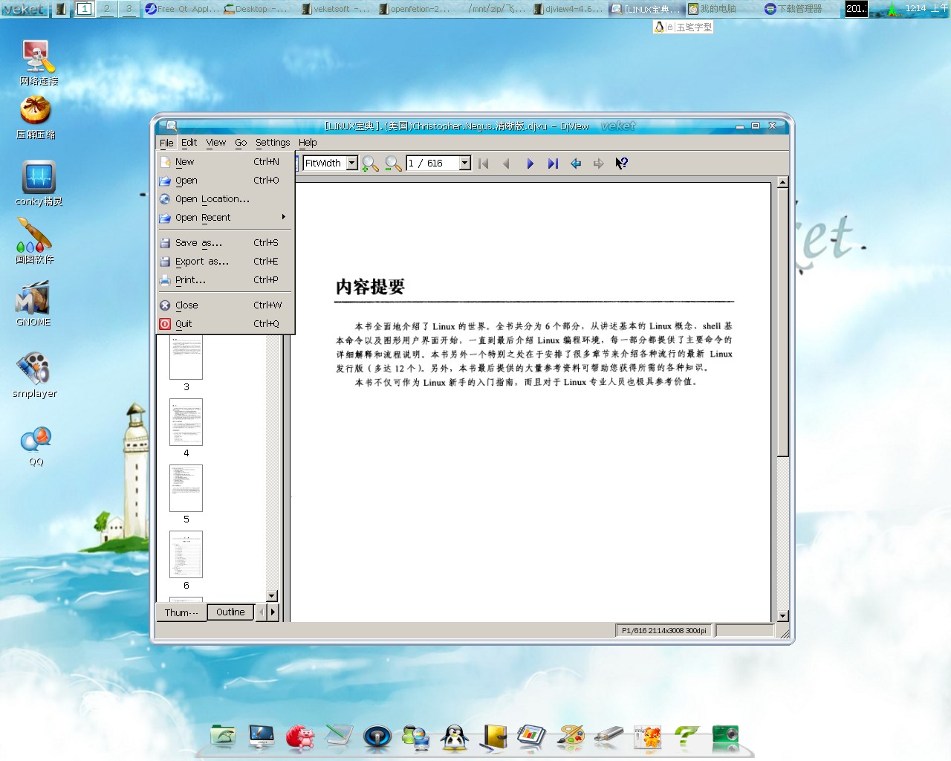Launch smplayer from desktop
The height and width of the screenshot is (761, 951).
(34, 375)
